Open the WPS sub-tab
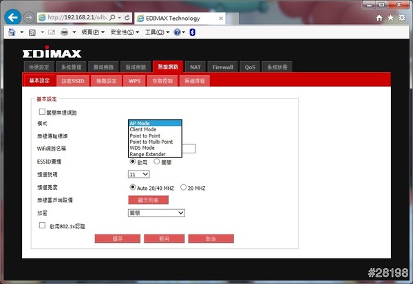413x284 pixels. coord(134,81)
